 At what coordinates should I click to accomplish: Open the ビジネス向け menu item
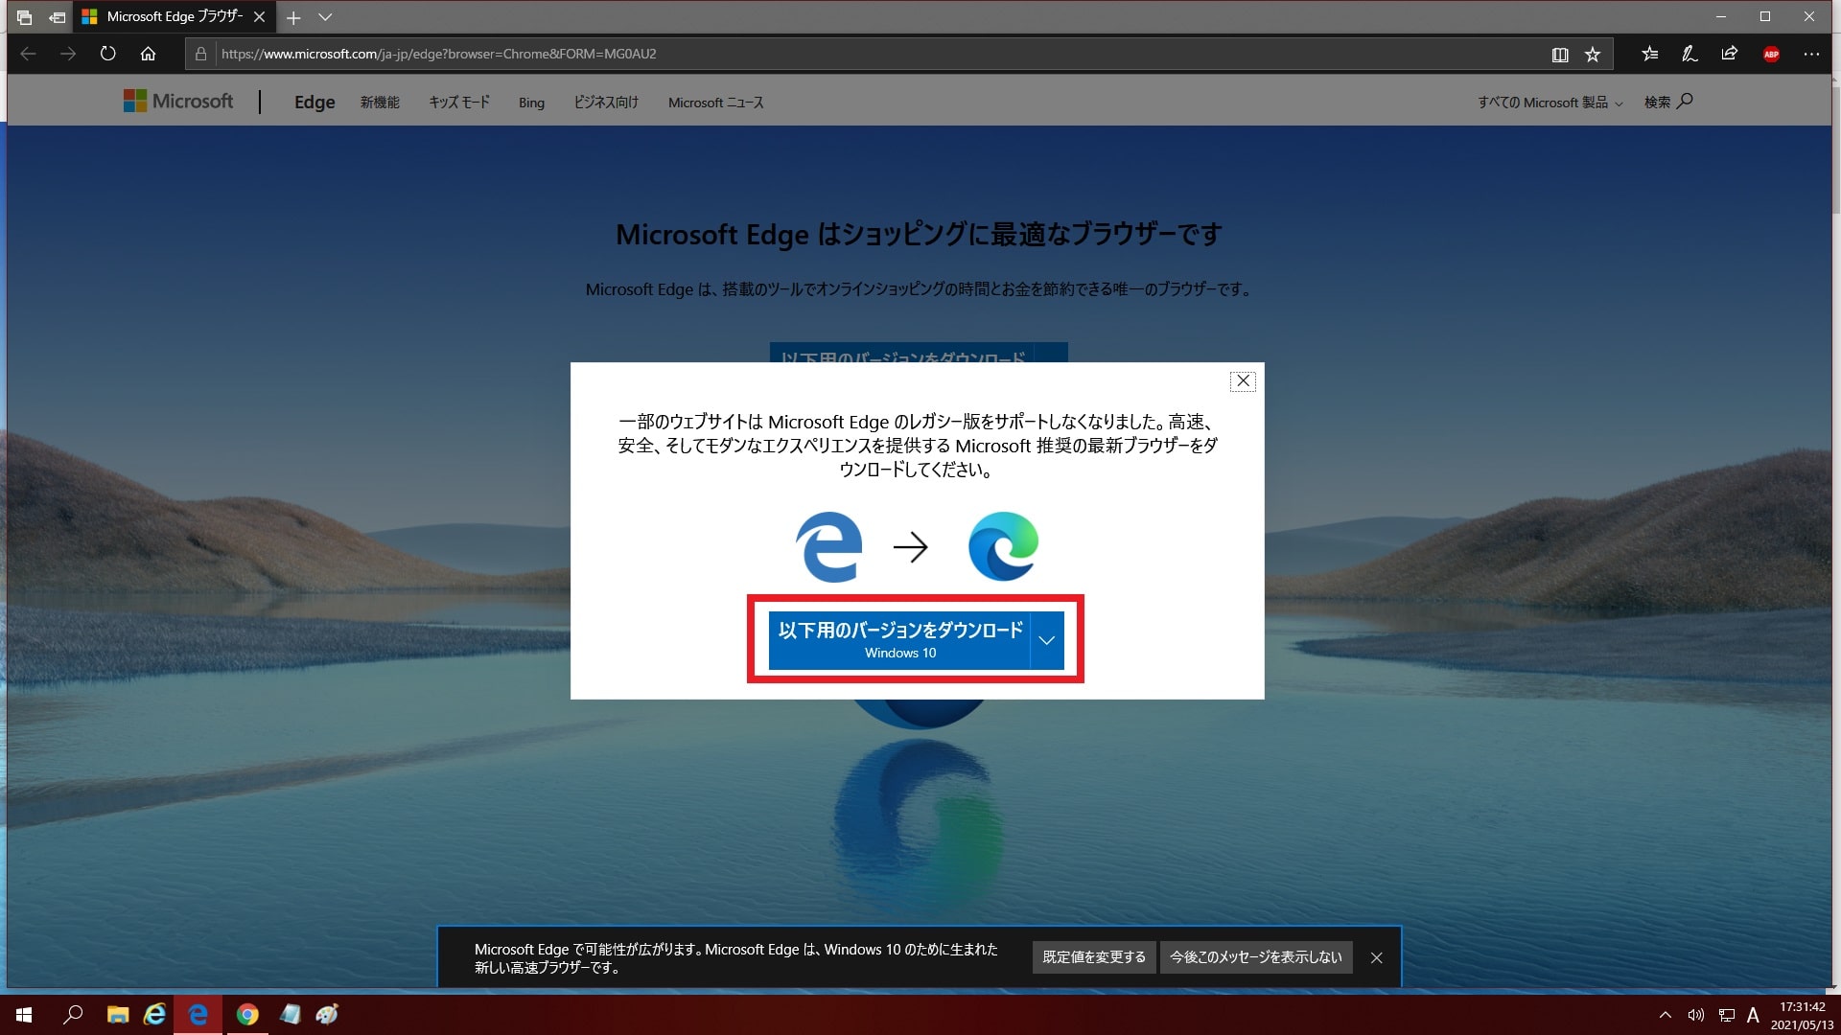point(606,103)
